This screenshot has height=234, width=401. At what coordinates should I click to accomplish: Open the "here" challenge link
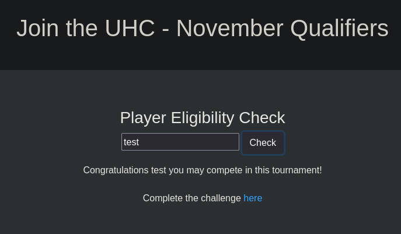[253, 198]
